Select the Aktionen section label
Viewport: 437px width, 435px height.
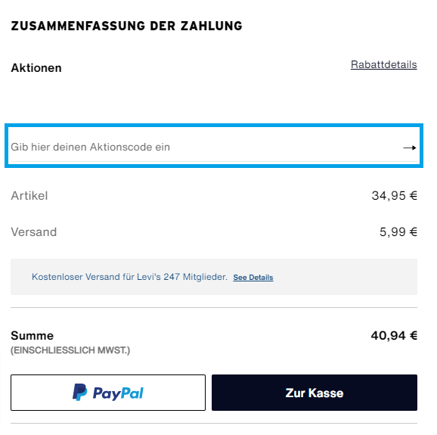pyautogui.click(x=36, y=68)
